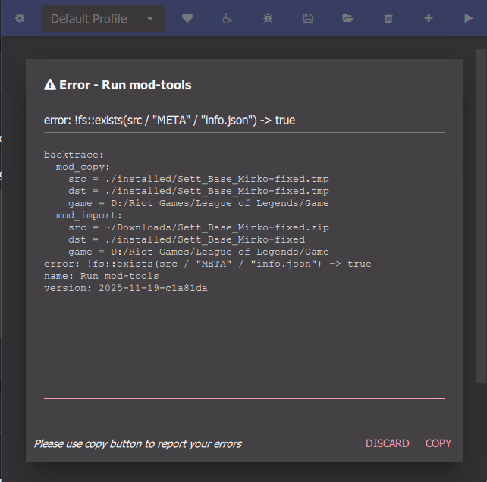Delete the profile with trash icon
The height and width of the screenshot is (482, 487).
(388, 18)
